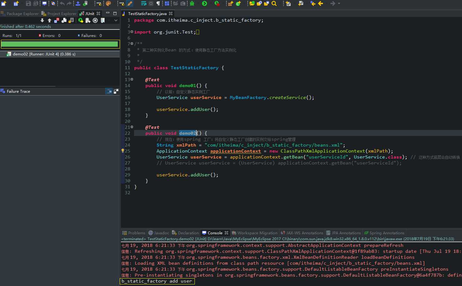Maximize the JUnit view panel

tap(115, 13)
